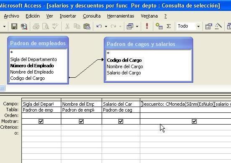
Task: Click Criterios cell under Descuento column
Action: [x=186, y=127]
